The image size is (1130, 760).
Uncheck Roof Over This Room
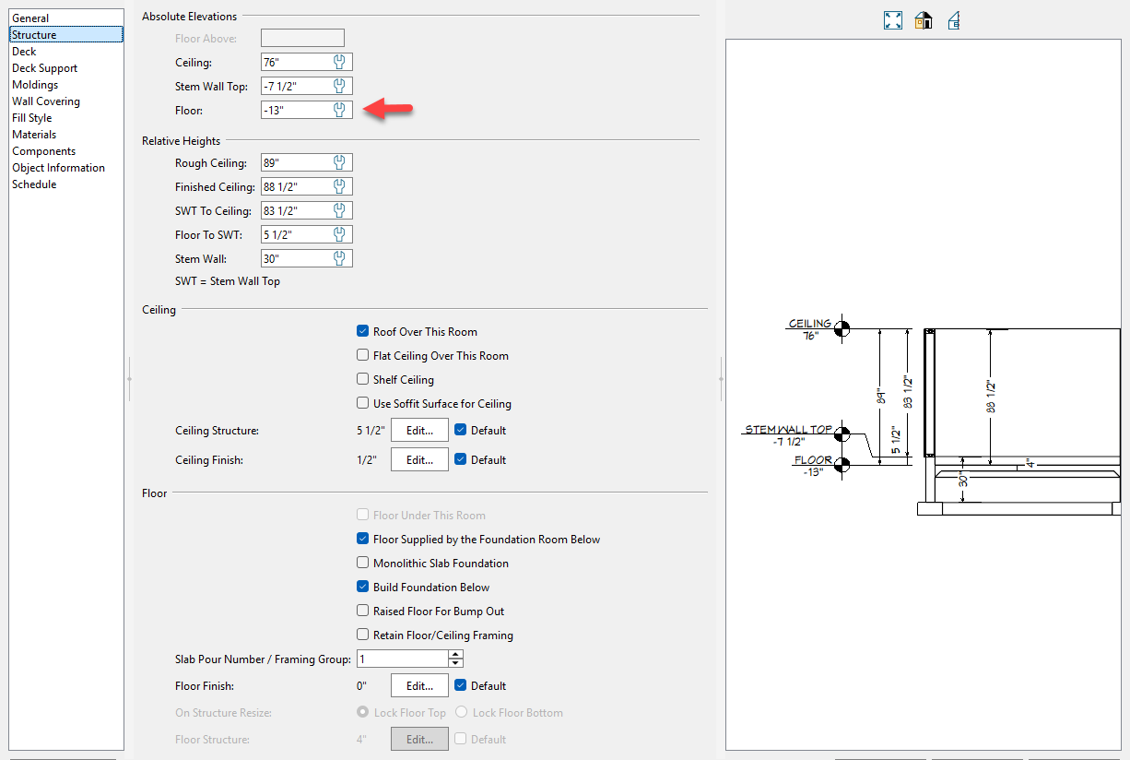coord(363,331)
